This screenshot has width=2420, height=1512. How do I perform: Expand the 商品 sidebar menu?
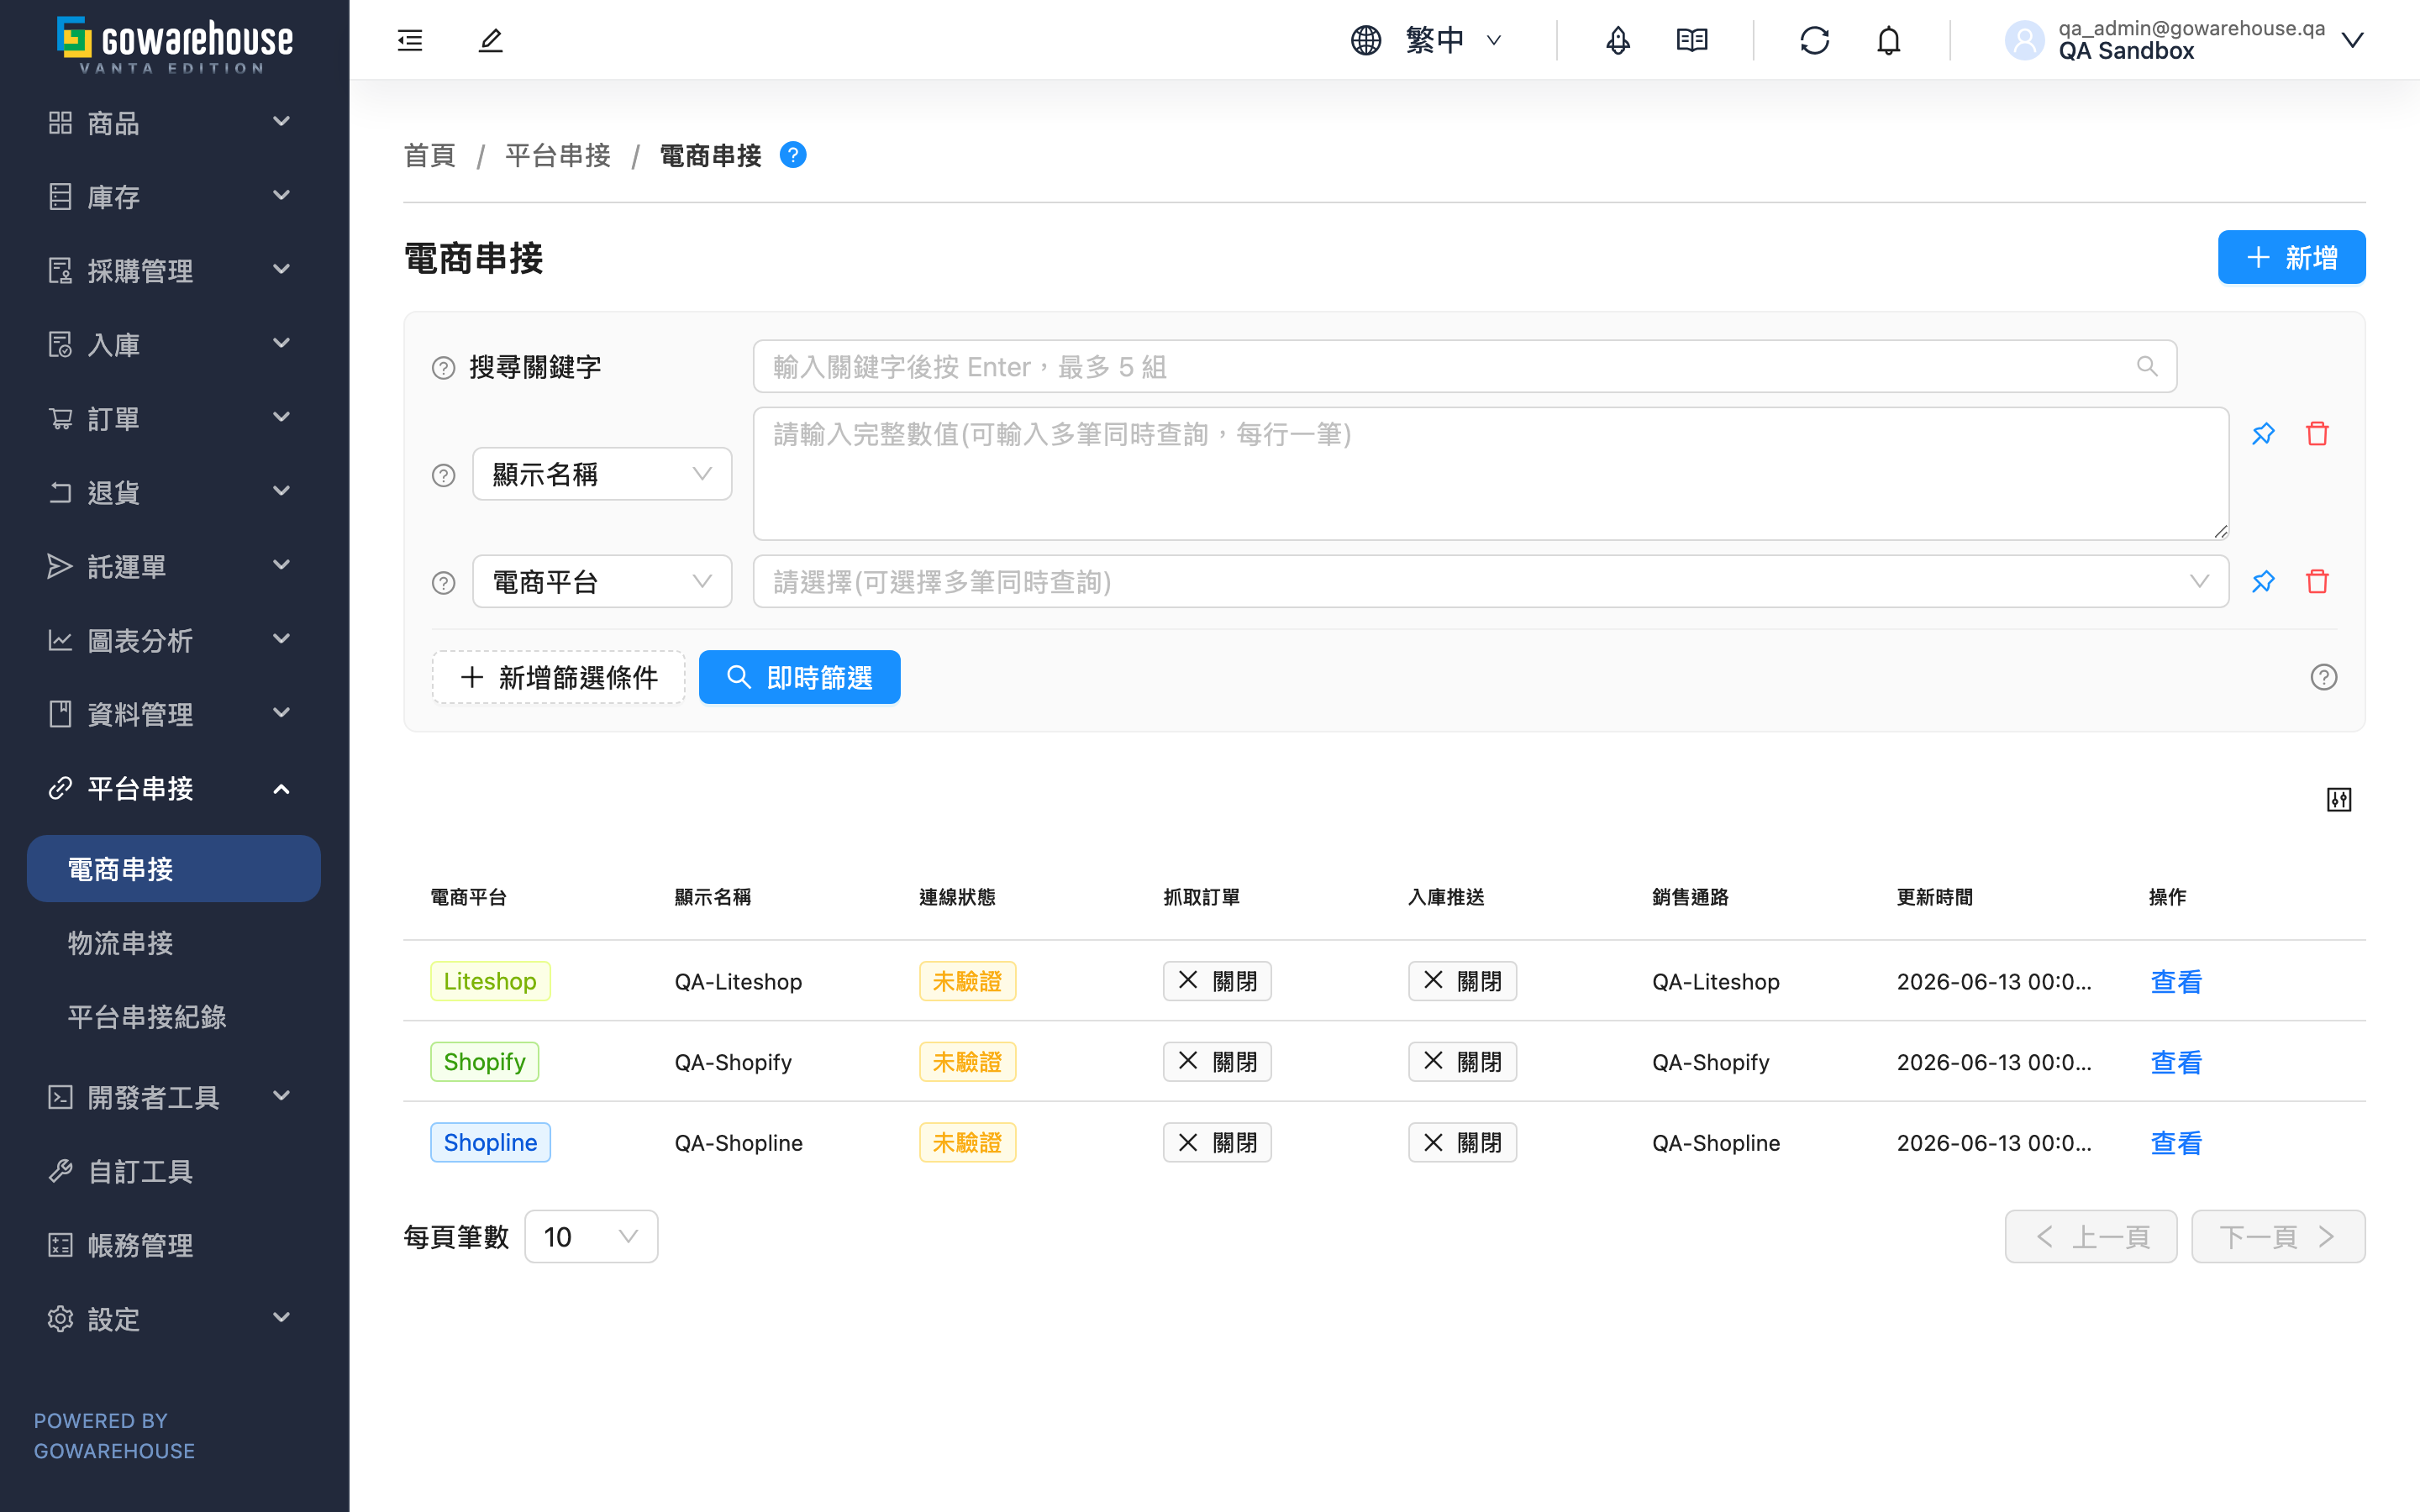(173, 123)
